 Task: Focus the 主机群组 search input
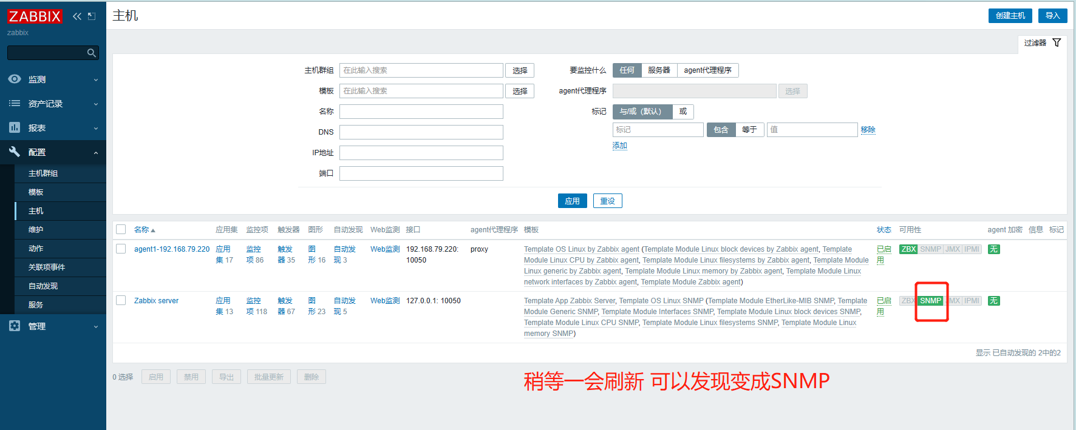pyautogui.click(x=421, y=70)
